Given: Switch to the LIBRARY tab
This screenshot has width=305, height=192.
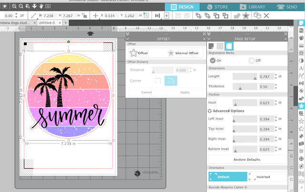Looking at the screenshot, I should coord(252,7).
